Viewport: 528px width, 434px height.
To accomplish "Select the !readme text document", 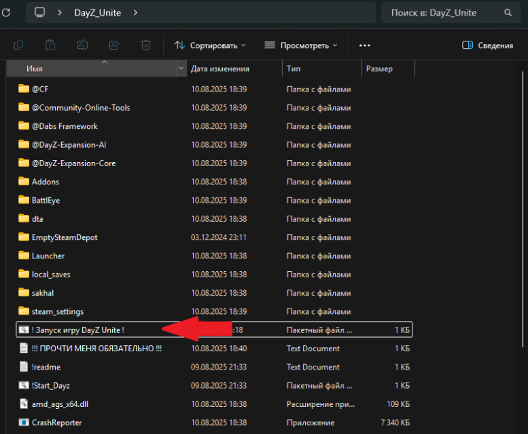I will pyautogui.click(x=214, y=367).
